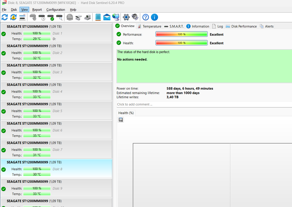The image size is (292, 207).
Task: Click the blue question mark help icon
Action: tap(146, 17)
